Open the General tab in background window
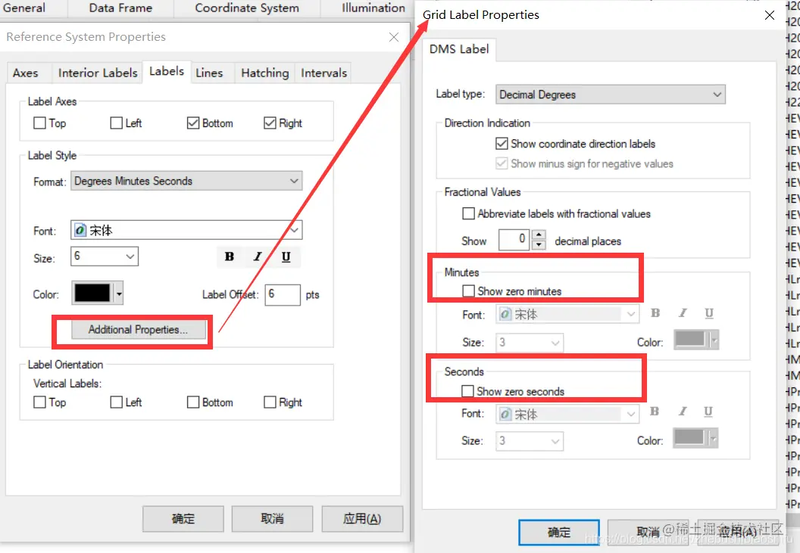 (24, 8)
